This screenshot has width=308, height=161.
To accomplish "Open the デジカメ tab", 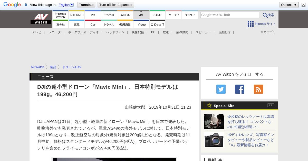I will click(109, 15).
